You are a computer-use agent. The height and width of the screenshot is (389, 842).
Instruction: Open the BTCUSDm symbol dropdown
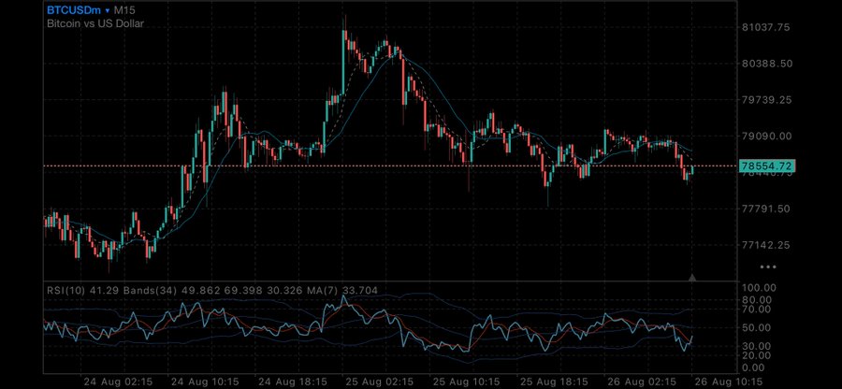click(79, 10)
